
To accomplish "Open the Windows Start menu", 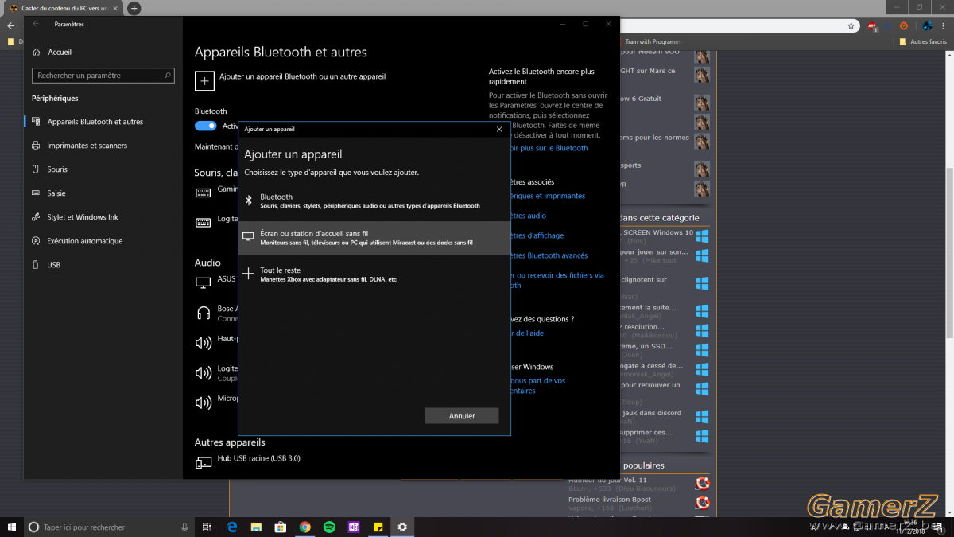I will pyautogui.click(x=12, y=527).
